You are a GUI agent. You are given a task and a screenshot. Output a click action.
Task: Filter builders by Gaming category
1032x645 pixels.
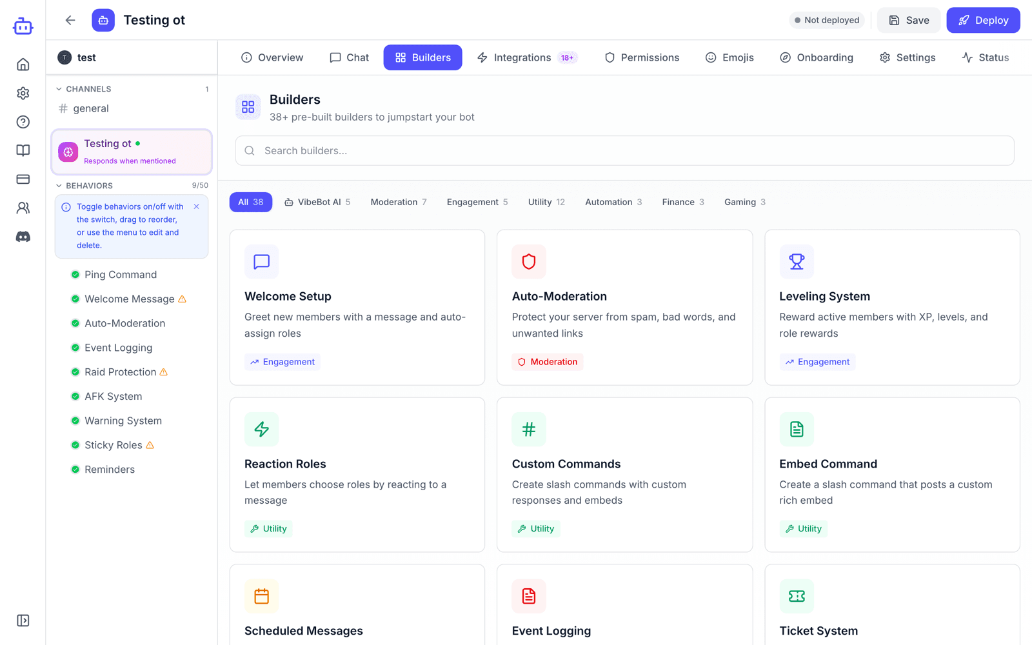pos(745,202)
